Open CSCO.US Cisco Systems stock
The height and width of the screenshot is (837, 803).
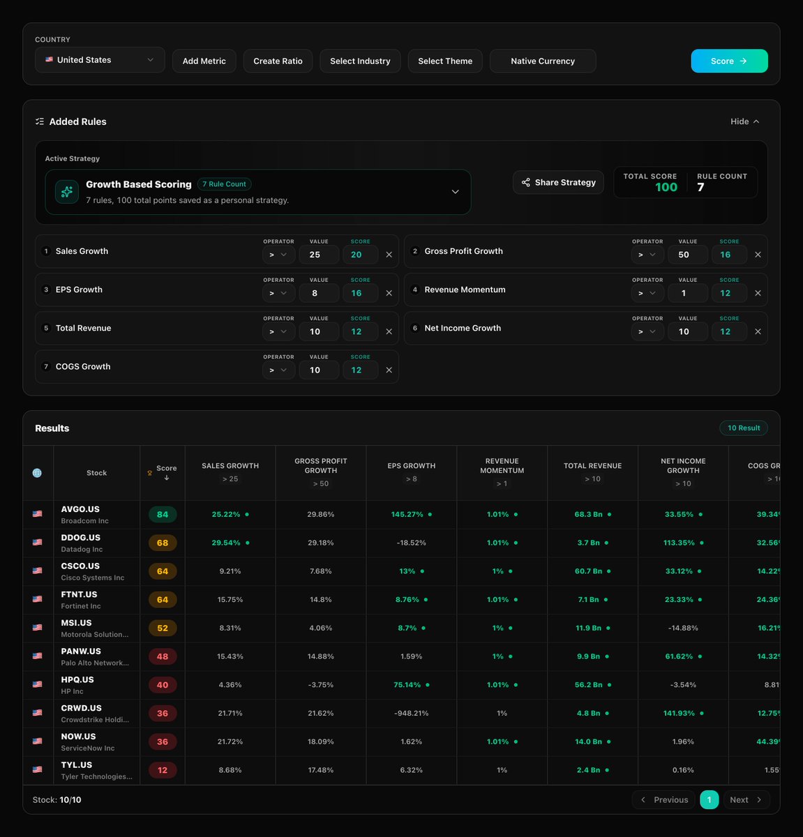pos(92,571)
